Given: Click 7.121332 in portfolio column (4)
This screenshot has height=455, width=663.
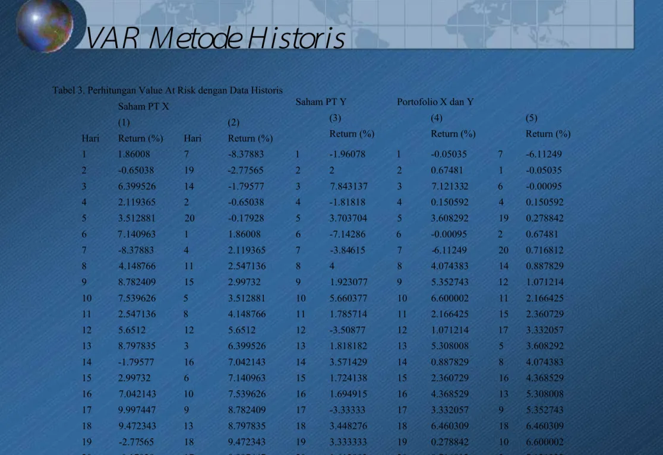Looking at the screenshot, I should 450,186.
